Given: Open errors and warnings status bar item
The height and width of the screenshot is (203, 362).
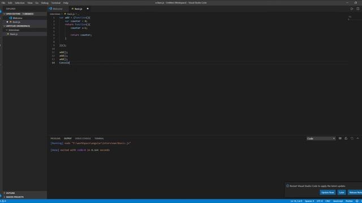Looking at the screenshot, I should (3, 201).
